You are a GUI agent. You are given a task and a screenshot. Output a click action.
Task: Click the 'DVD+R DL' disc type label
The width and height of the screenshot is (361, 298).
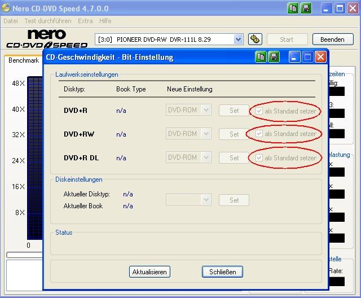81,158
